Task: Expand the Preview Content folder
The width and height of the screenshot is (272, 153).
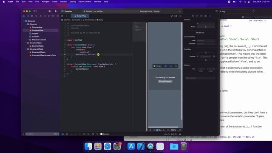Action: tap(28, 40)
